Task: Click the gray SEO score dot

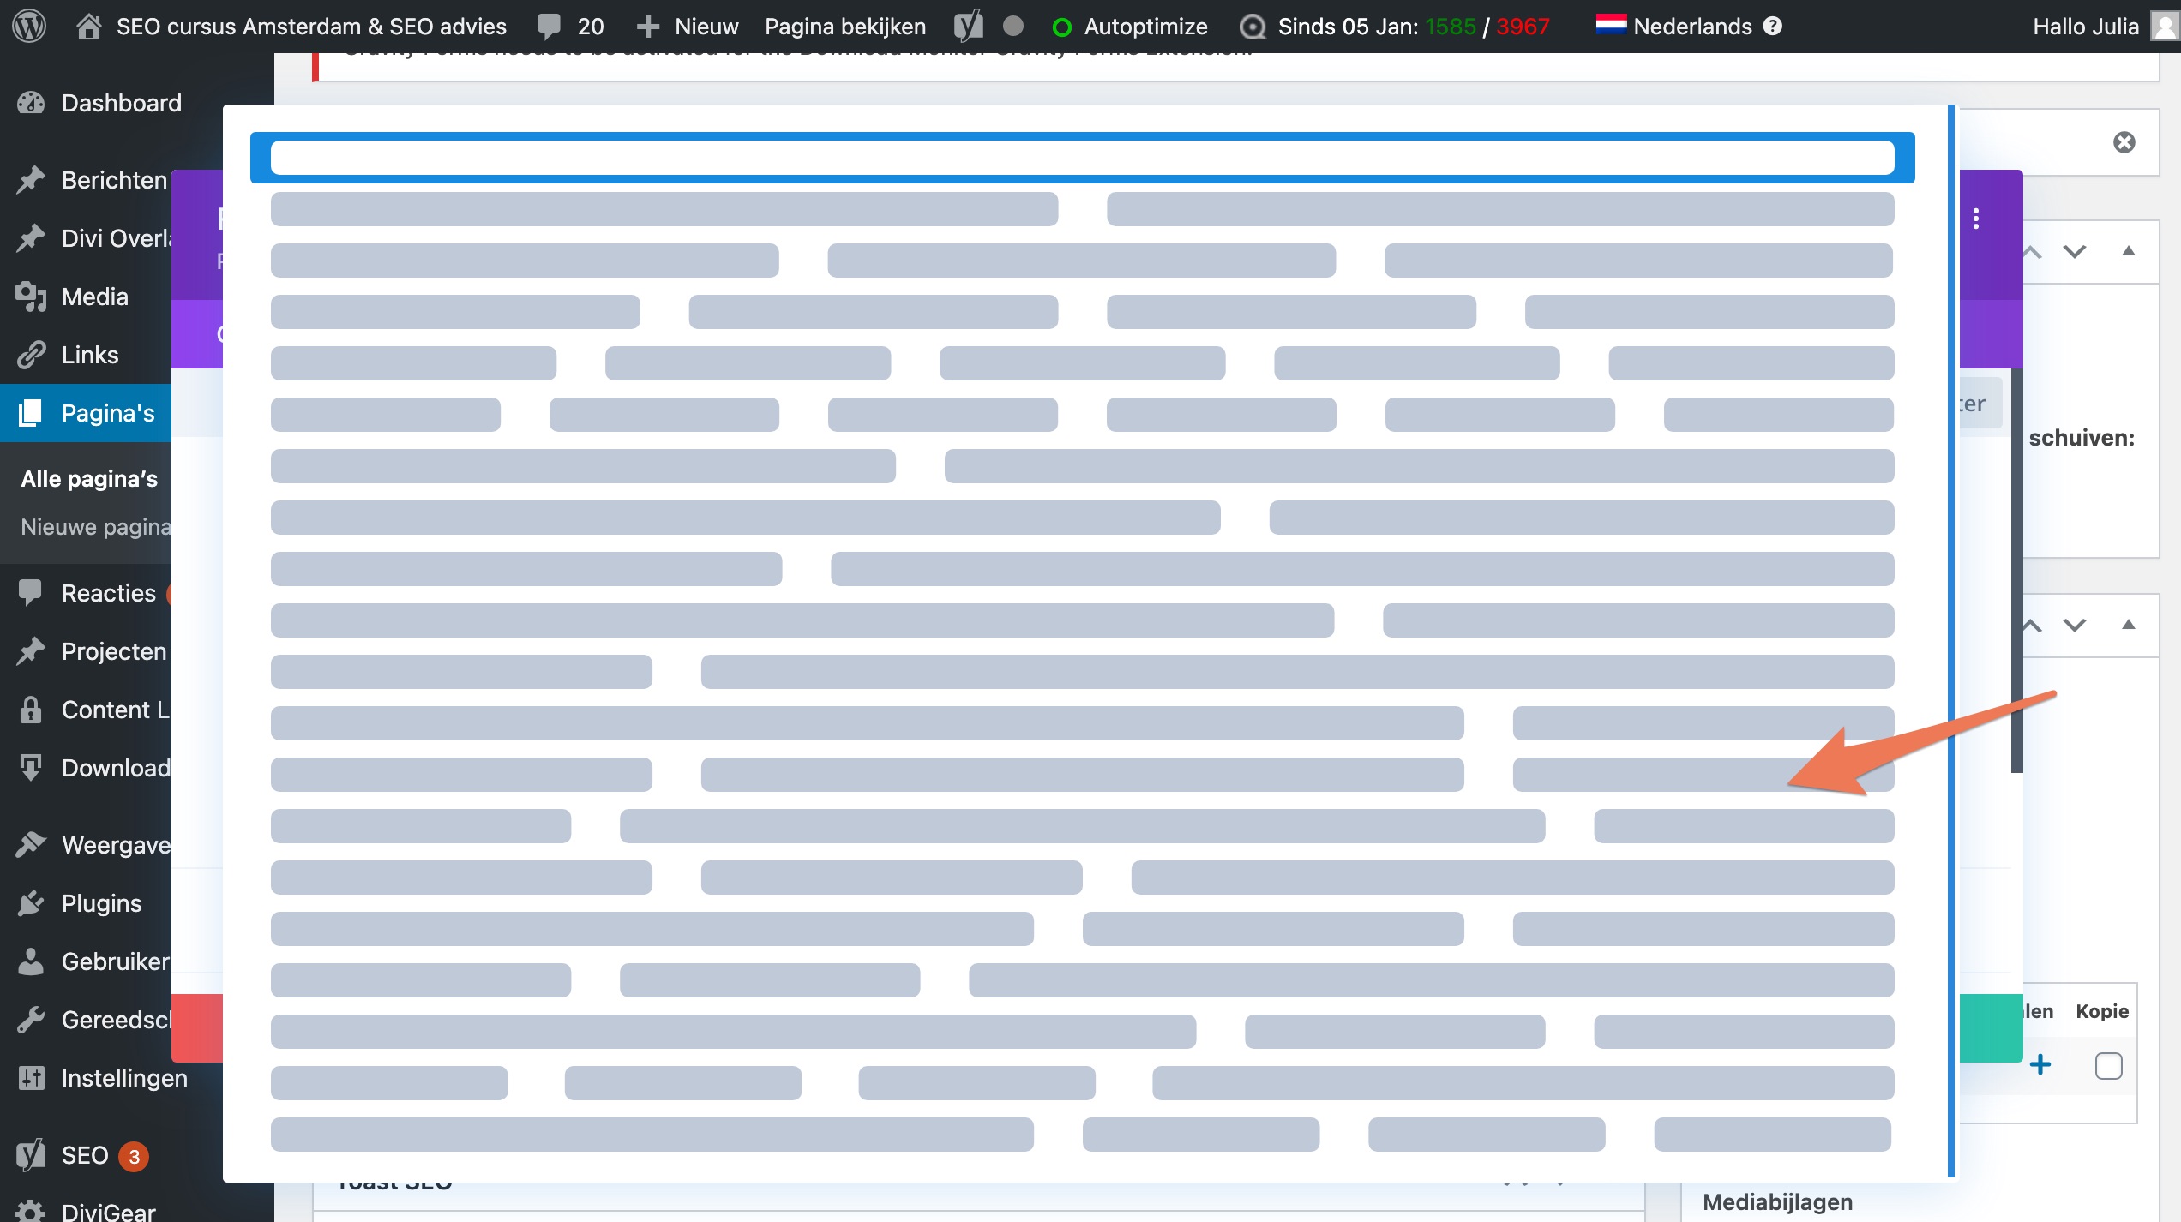Action: (x=1013, y=26)
